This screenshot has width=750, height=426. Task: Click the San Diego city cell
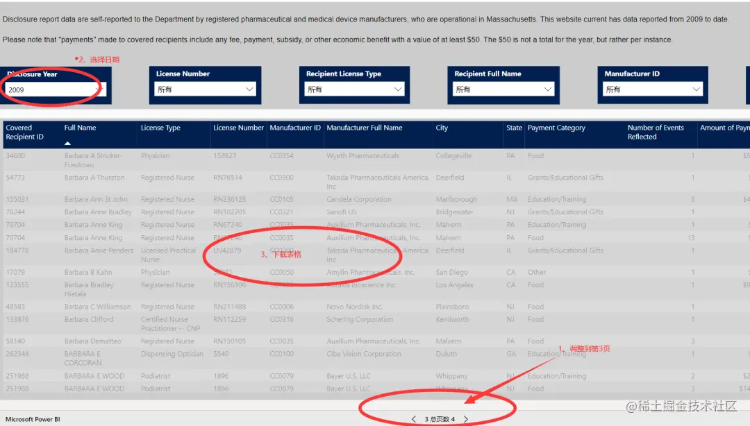pos(451,272)
